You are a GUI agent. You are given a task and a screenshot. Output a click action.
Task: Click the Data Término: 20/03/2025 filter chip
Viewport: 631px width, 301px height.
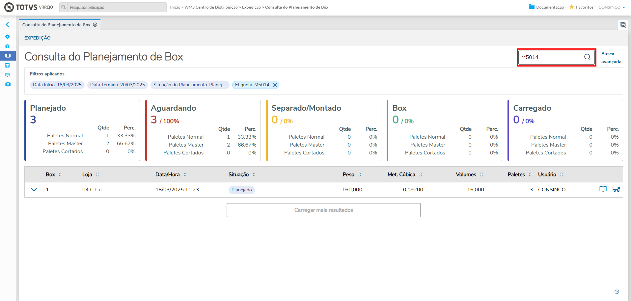pos(118,85)
